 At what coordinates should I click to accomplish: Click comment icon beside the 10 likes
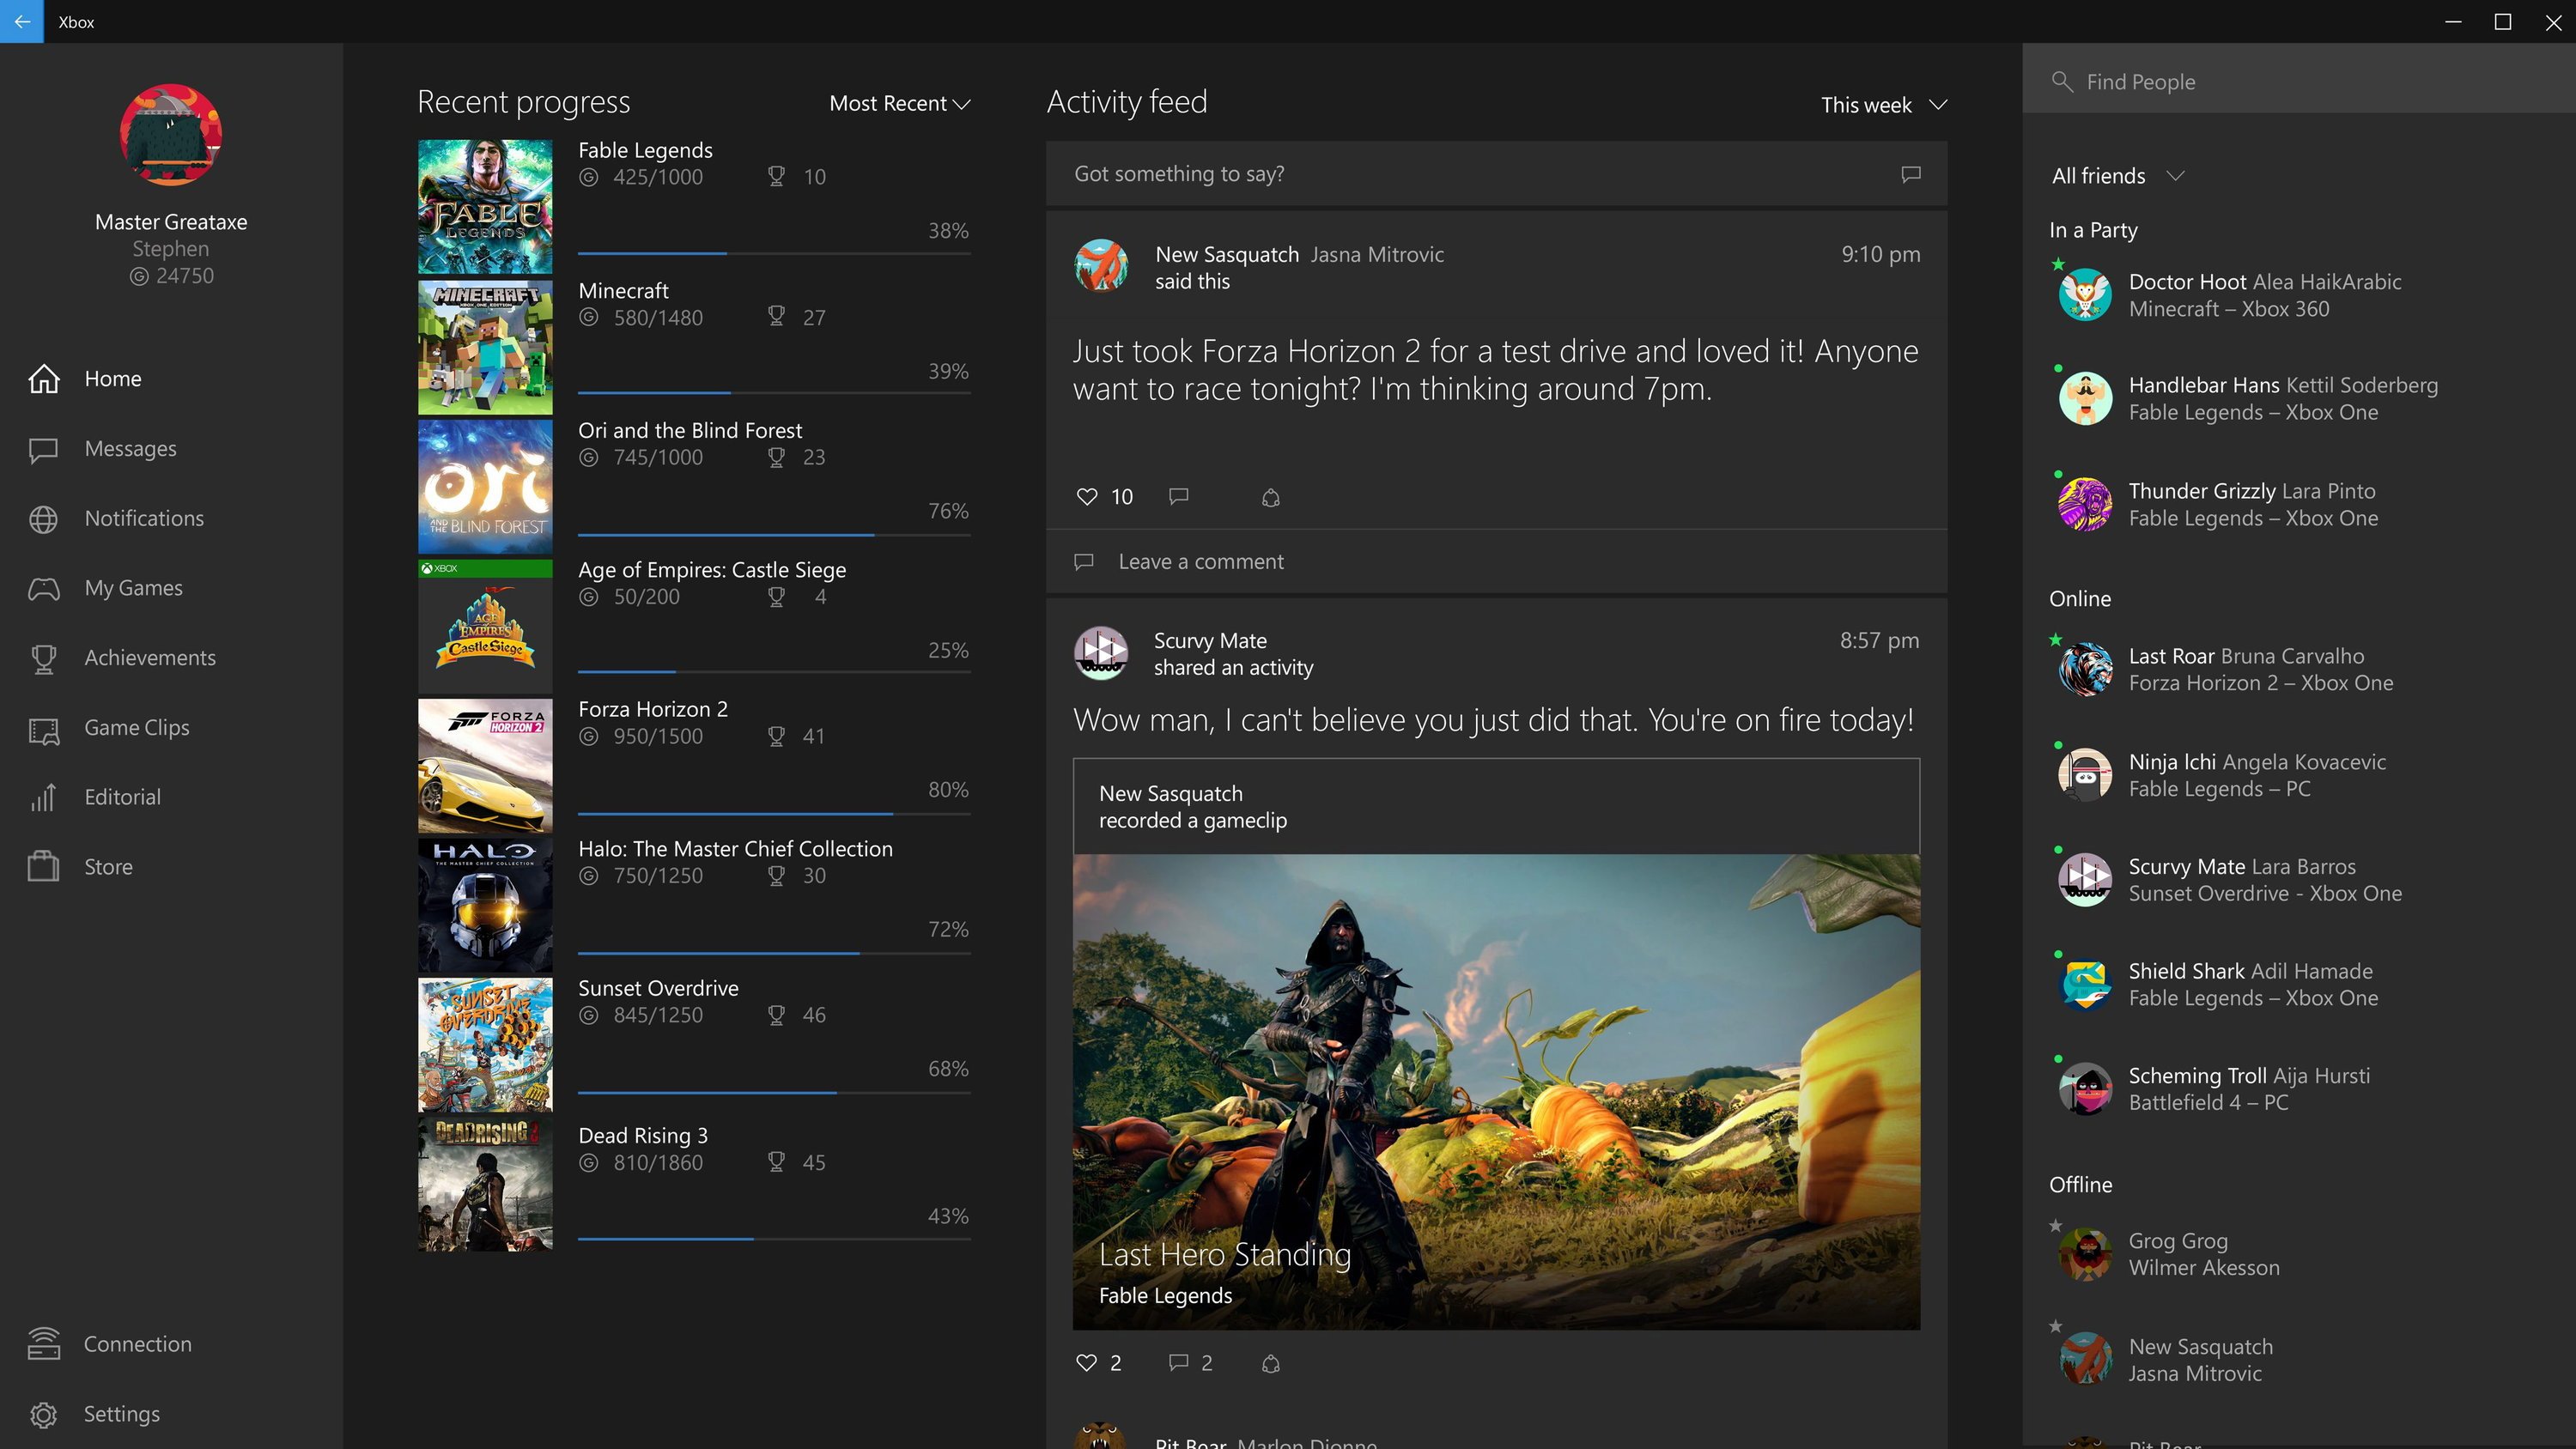tap(1179, 496)
